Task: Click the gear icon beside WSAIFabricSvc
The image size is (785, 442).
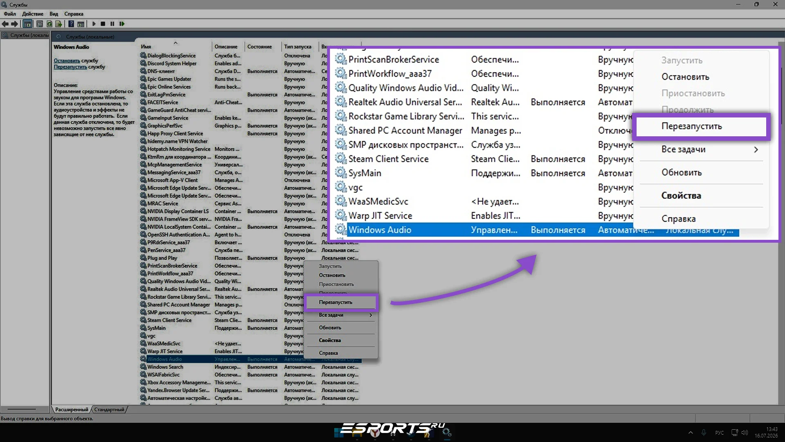Action: [143, 374]
